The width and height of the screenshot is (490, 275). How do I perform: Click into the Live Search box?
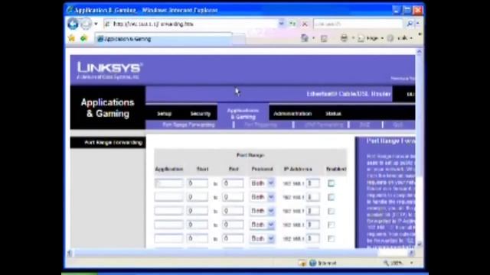(x=358, y=24)
